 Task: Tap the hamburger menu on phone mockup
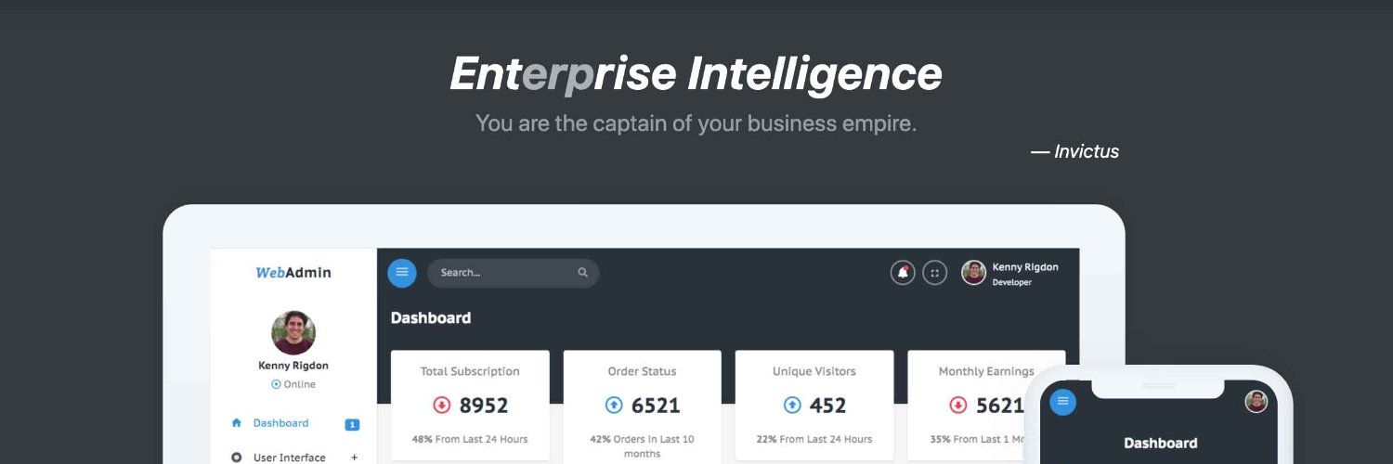[1063, 401]
